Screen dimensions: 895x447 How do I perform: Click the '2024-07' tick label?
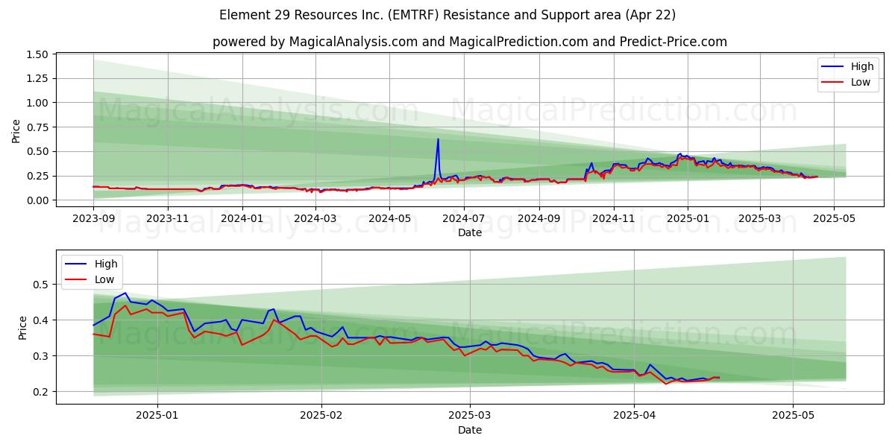tap(463, 219)
